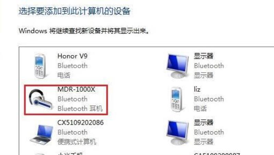
Task: Click the top-right 显示器 device name
Action: pyautogui.click(x=204, y=56)
